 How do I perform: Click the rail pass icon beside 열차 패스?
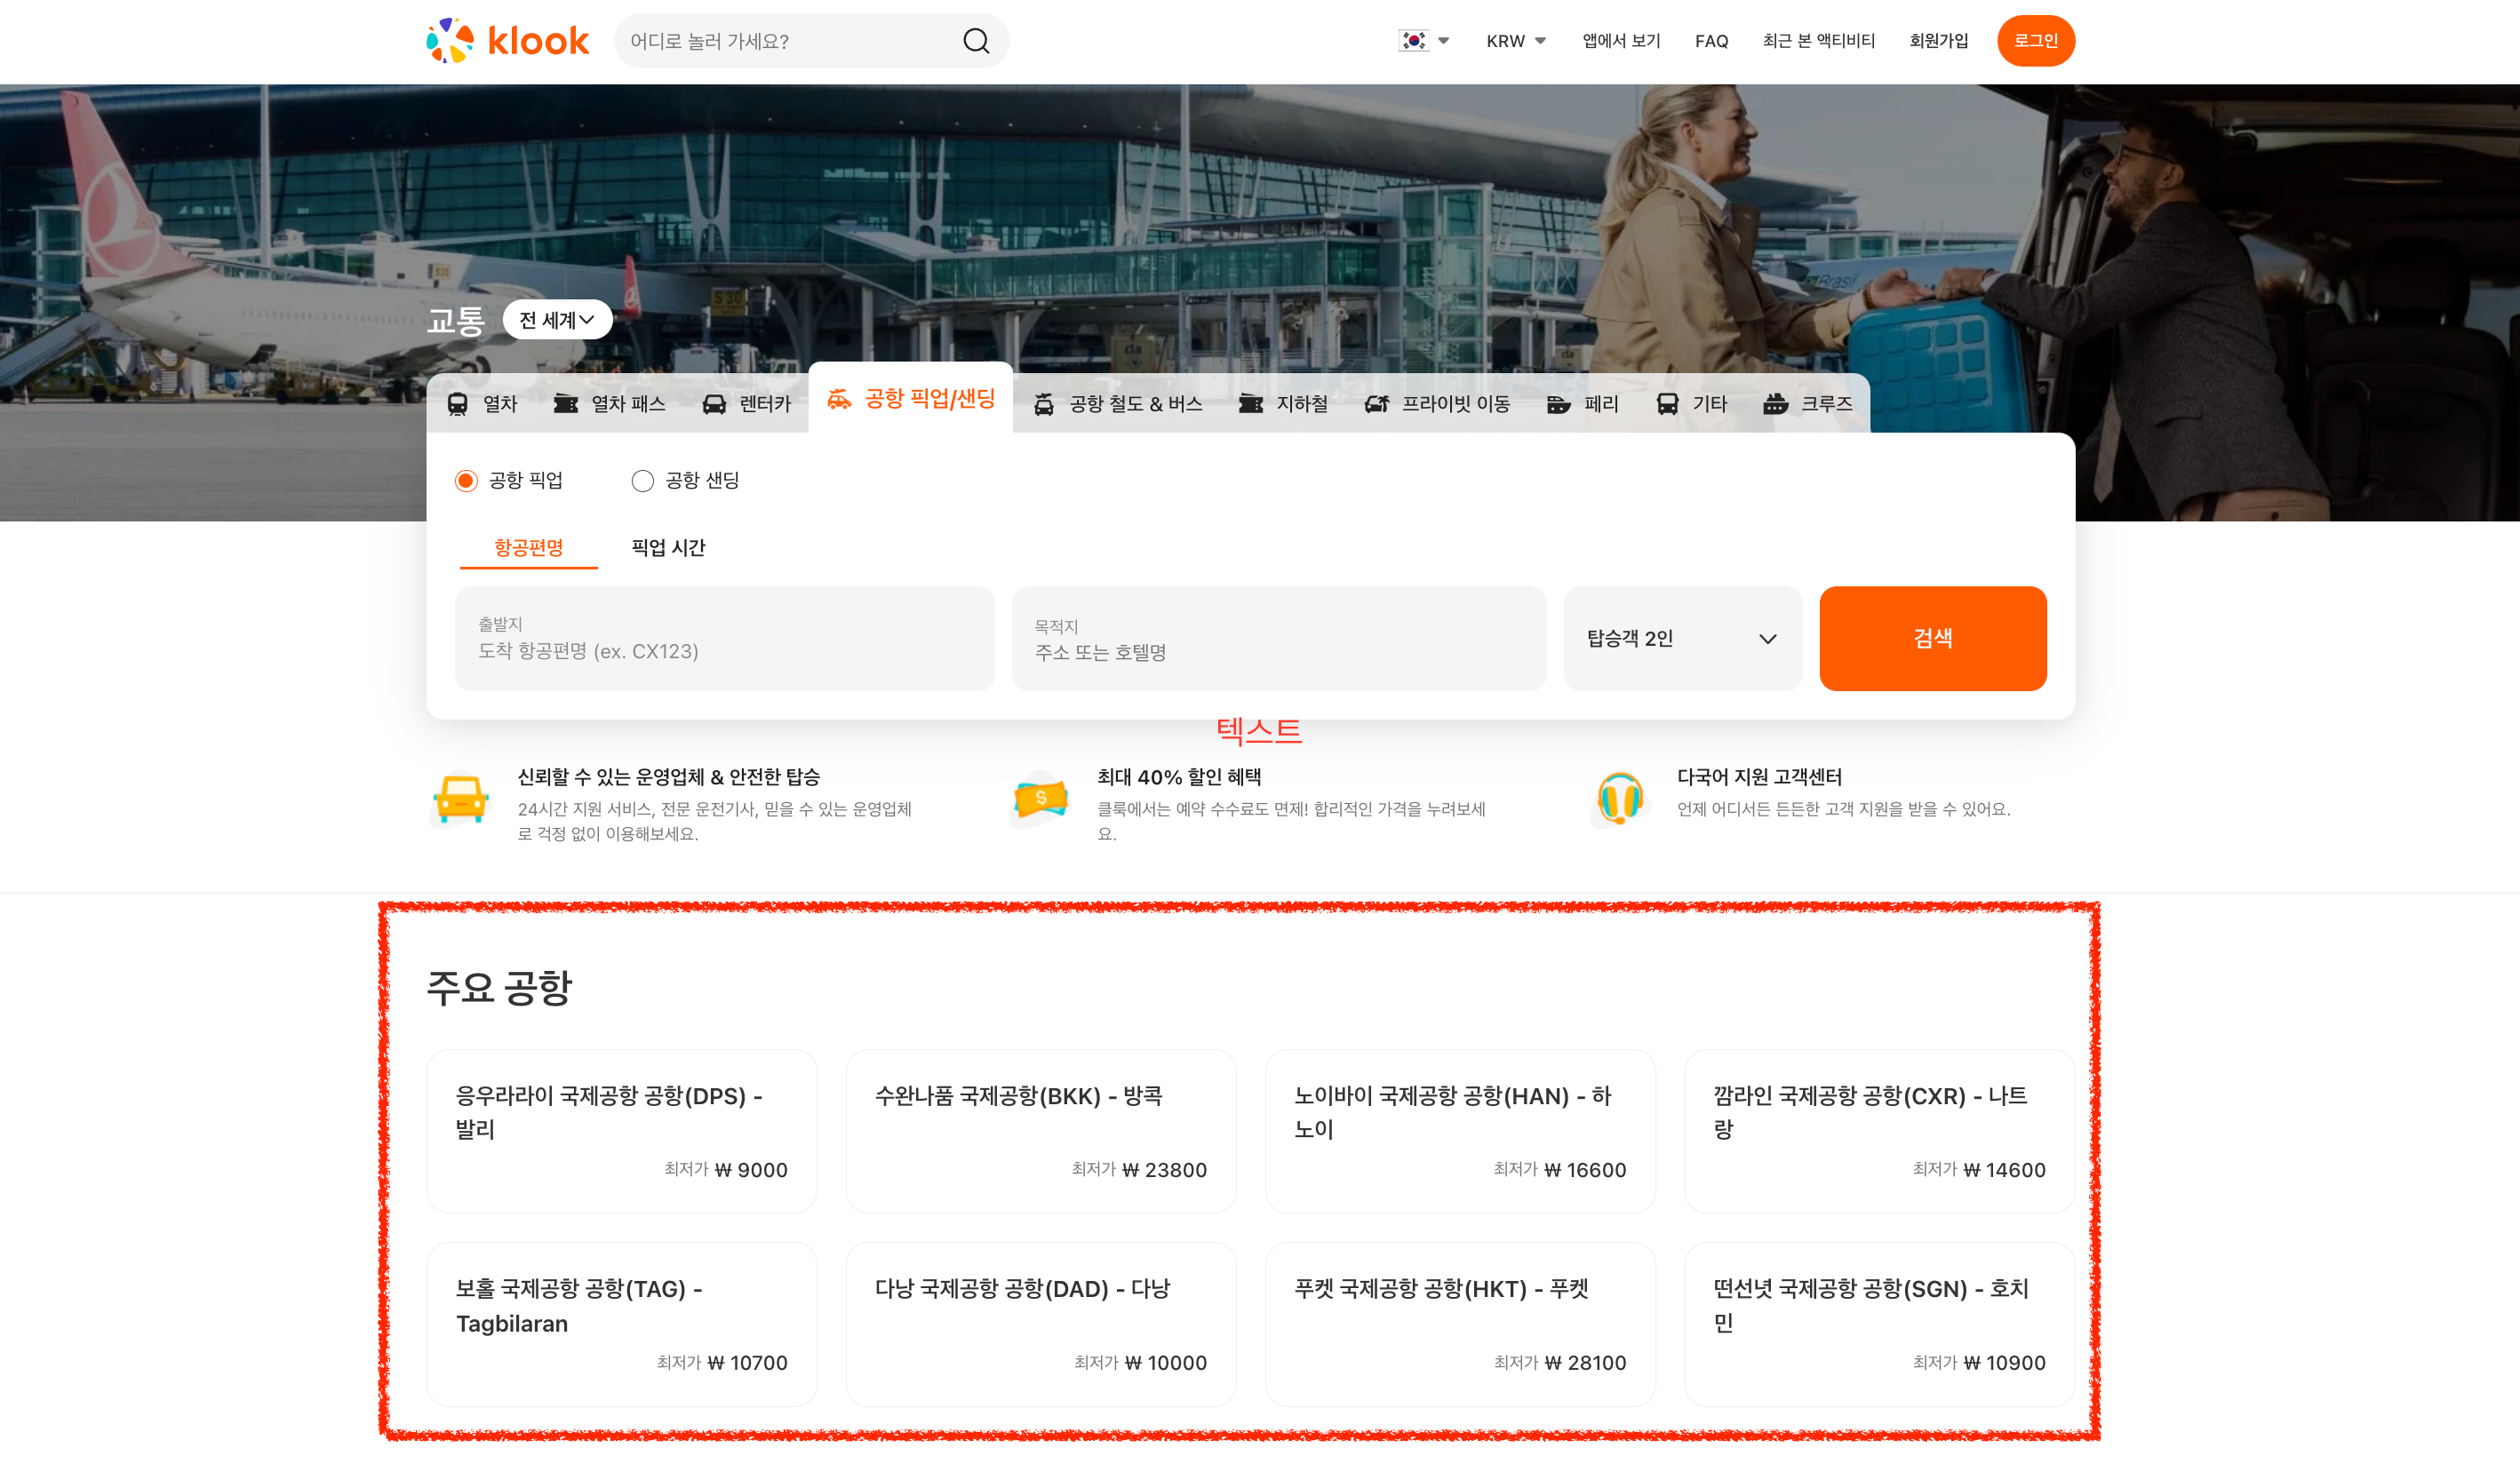pyautogui.click(x=566, y=404)
